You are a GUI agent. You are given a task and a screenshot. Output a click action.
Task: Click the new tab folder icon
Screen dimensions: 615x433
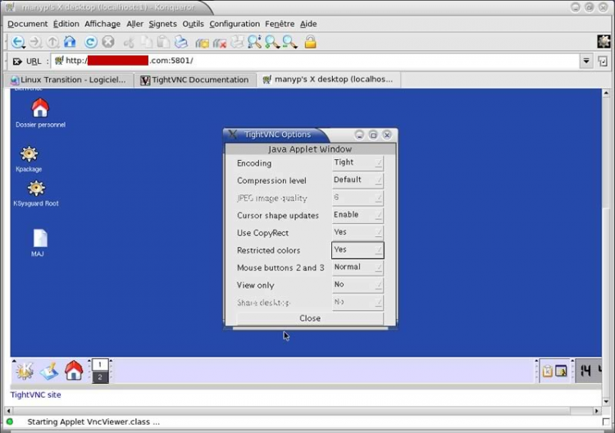pyautogui.click(x=202, y=43)
